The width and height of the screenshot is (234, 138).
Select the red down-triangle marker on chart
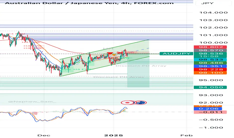[110, 53]
